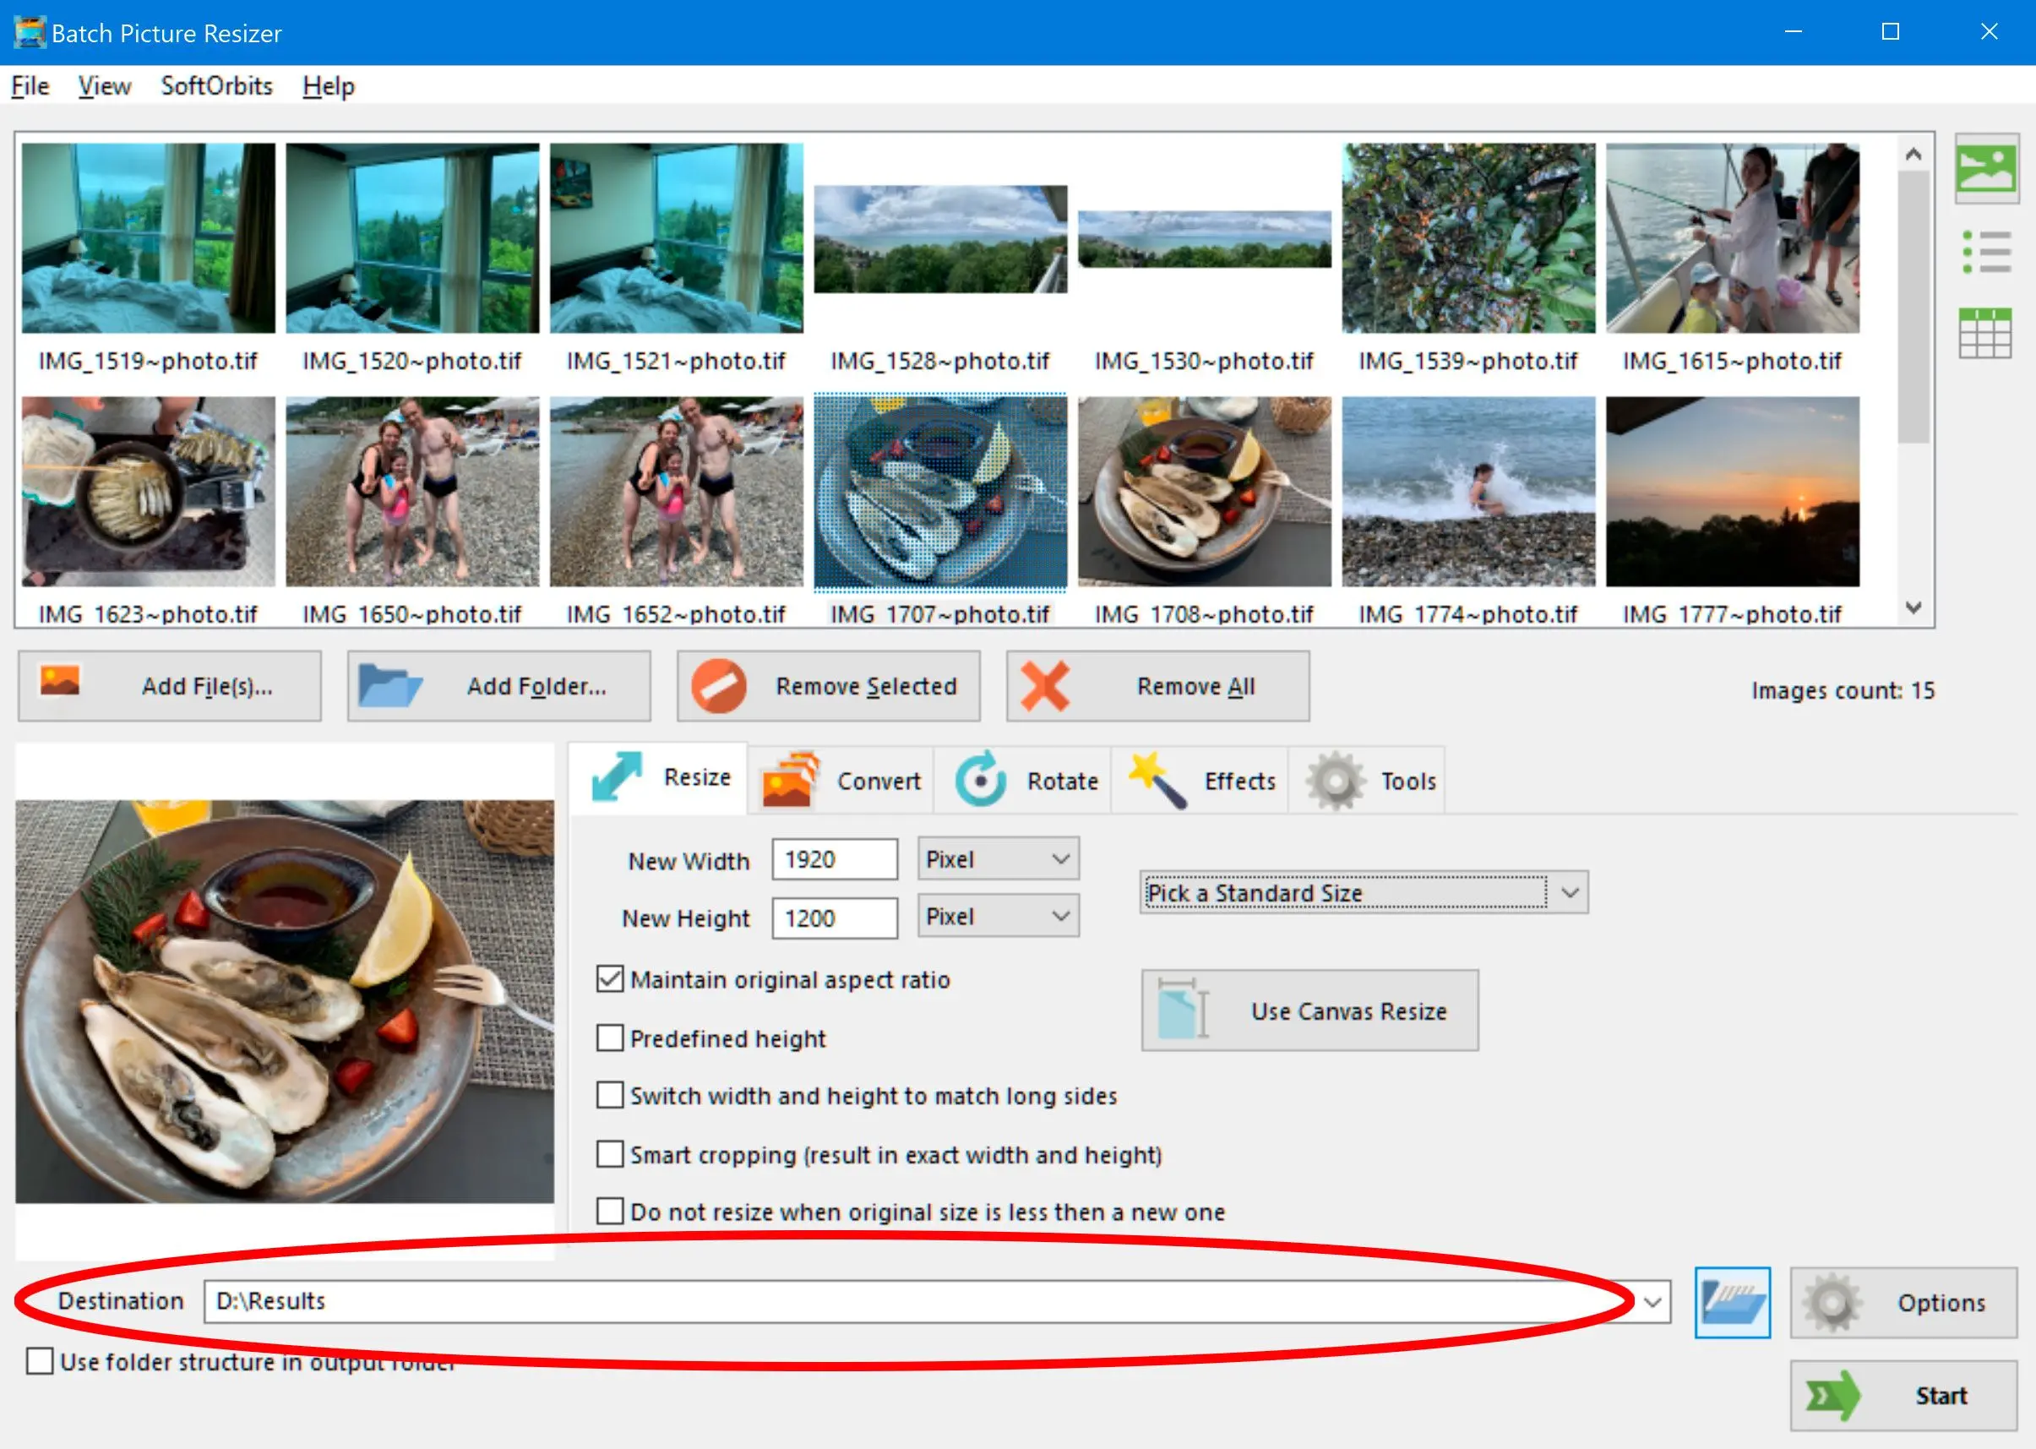Enable Smart cropping checkbox

pyautogui.click(x=610, y=1153)
